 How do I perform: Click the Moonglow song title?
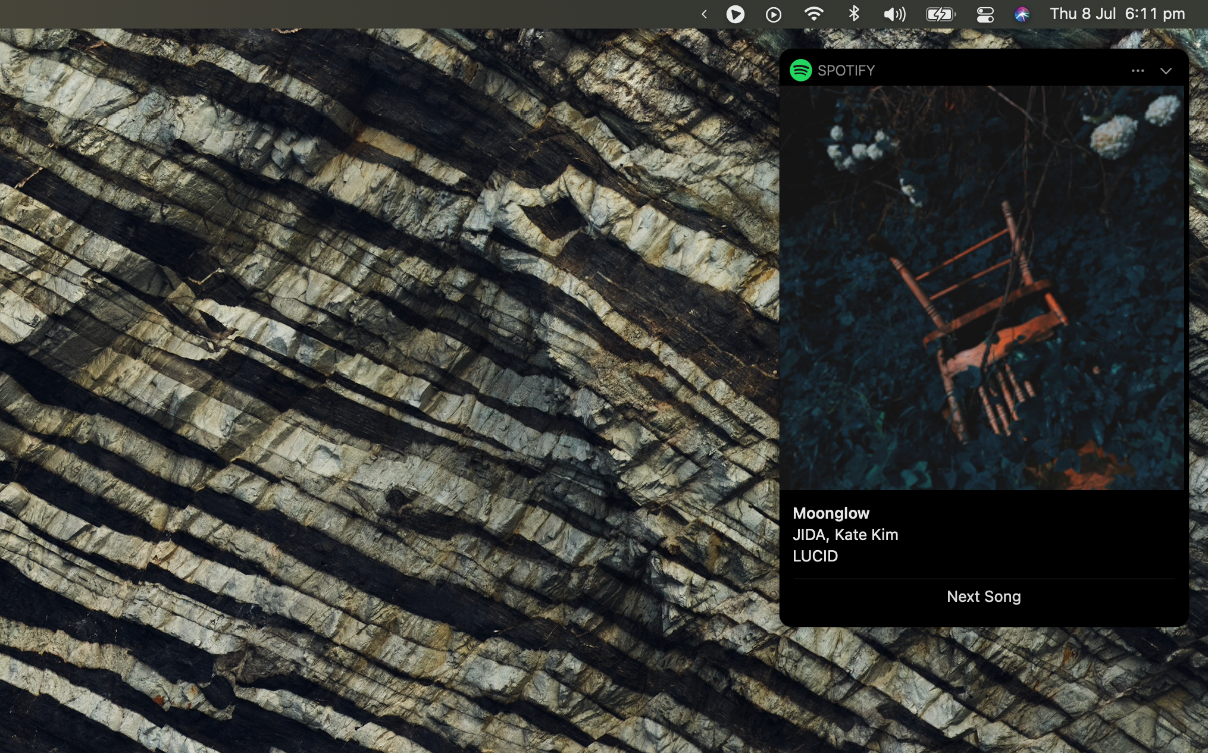point(831,513)
